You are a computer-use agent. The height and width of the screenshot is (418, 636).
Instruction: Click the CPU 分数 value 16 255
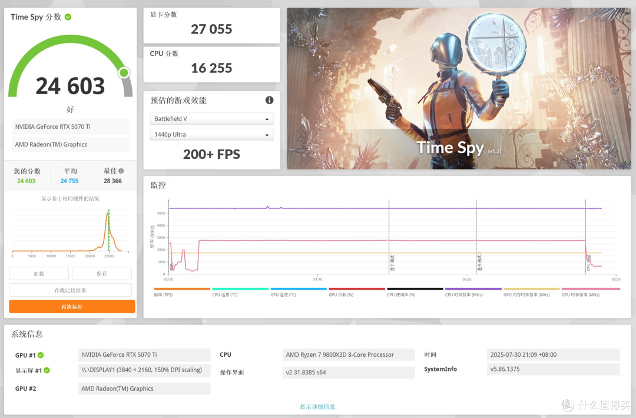[211, 68]
